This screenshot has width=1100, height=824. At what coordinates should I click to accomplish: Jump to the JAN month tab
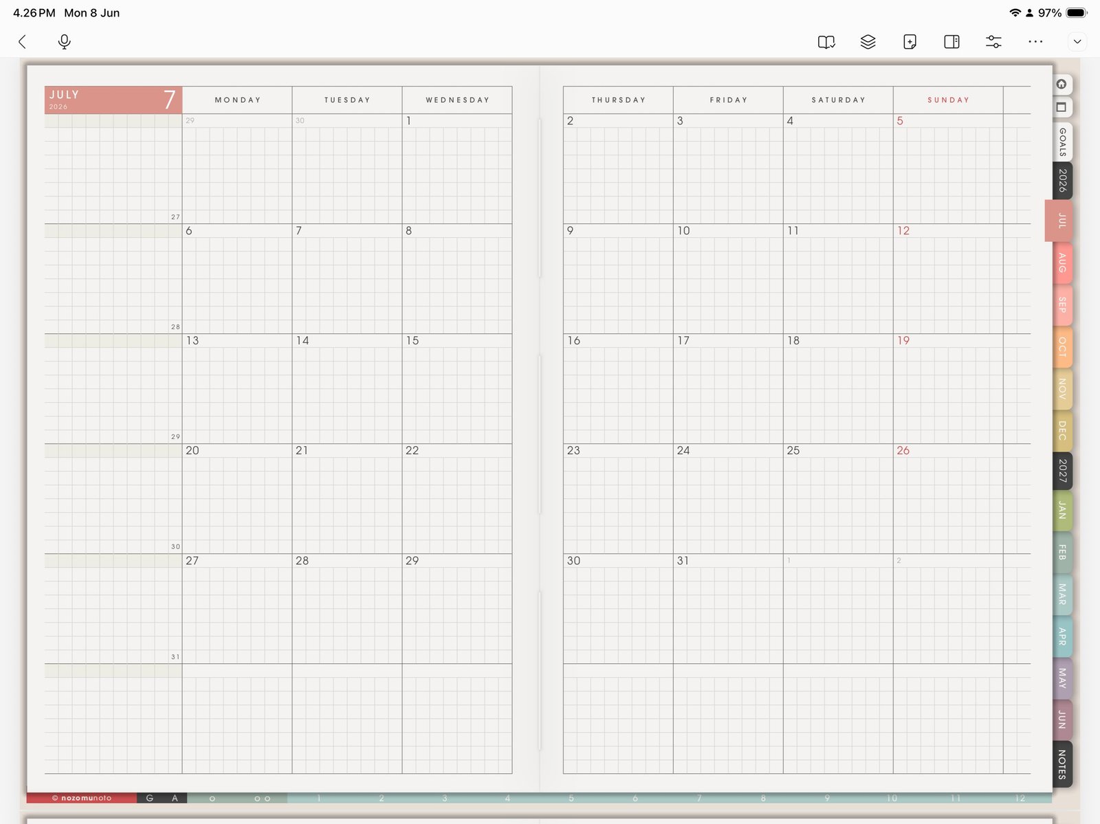click(1063, 511)
